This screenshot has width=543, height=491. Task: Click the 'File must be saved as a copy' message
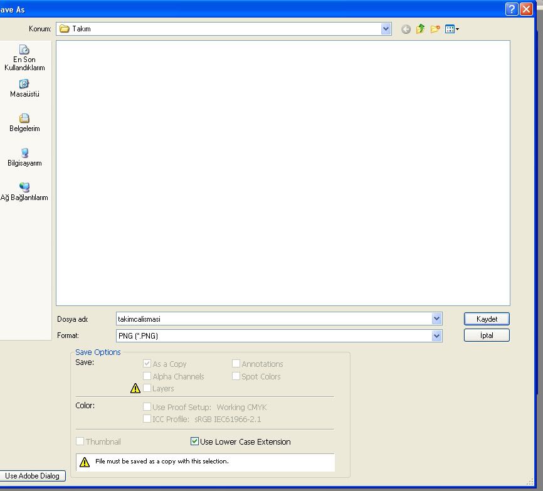[x=162, y=462]
